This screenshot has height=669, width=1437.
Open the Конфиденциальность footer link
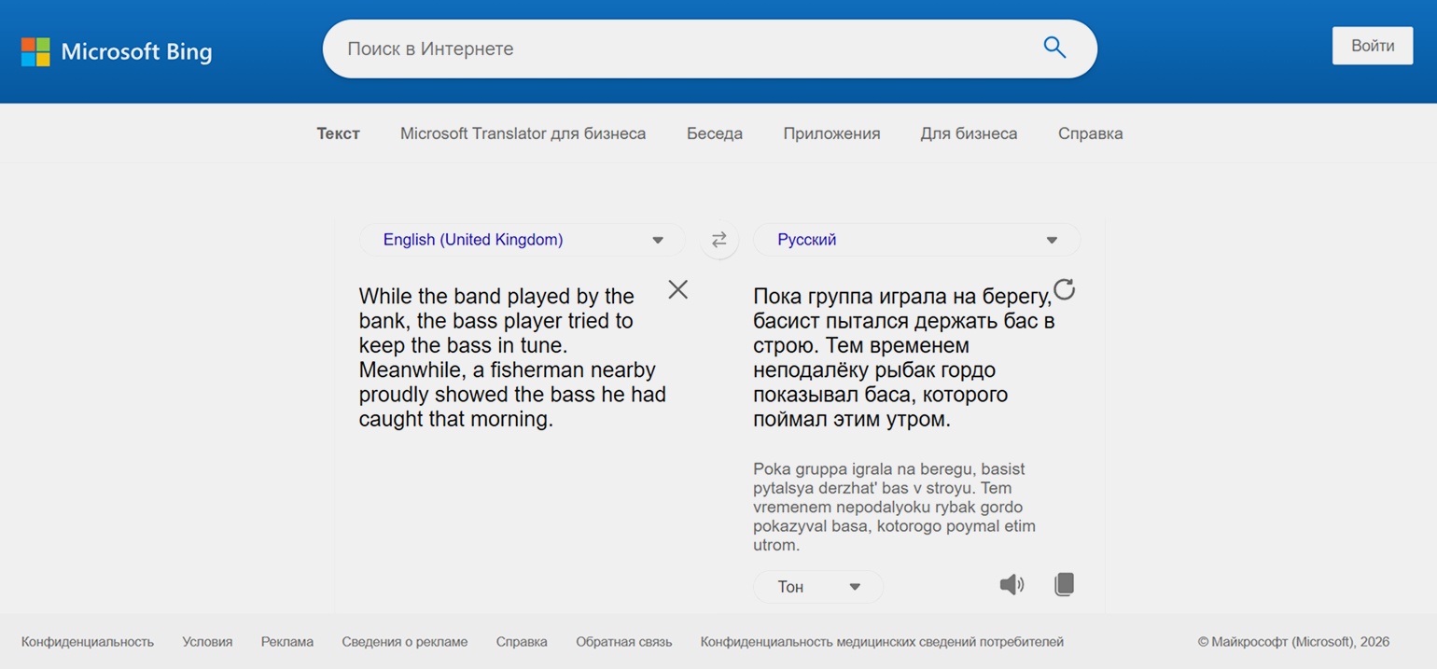[88, 642]
